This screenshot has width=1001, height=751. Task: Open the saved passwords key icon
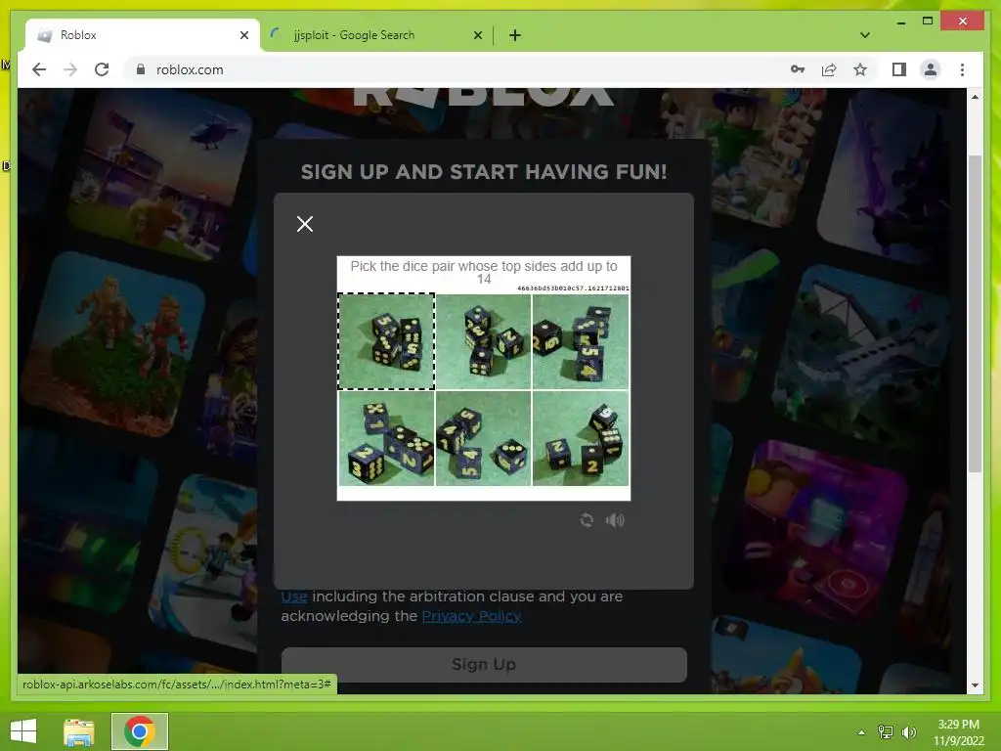(x=798, y=69)
